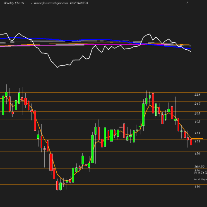This screenshot has height=207, width=207.
Task: Click the 195 price axis label
Action: [197, 122]
